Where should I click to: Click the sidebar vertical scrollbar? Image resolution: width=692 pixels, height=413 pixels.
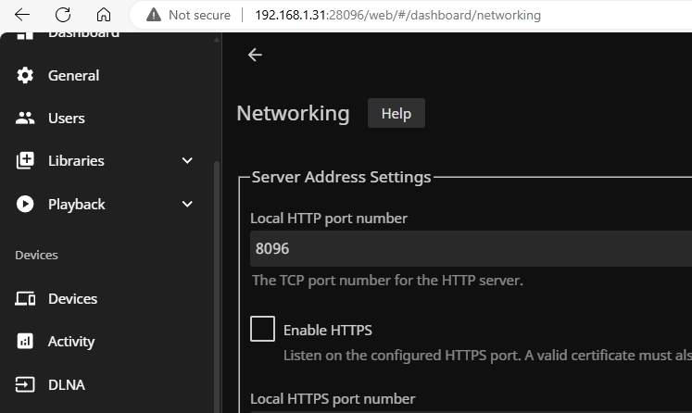pos(218,278)
